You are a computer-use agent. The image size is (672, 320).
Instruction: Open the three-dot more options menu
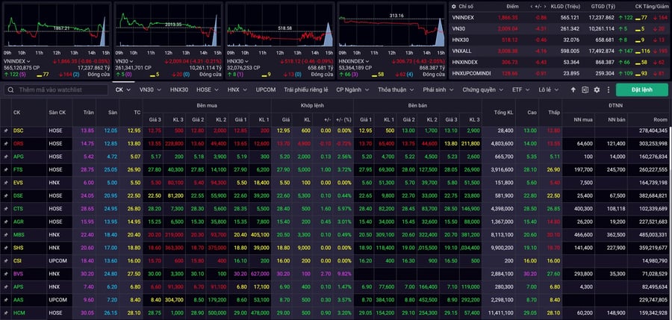click(x=608, y=90)
